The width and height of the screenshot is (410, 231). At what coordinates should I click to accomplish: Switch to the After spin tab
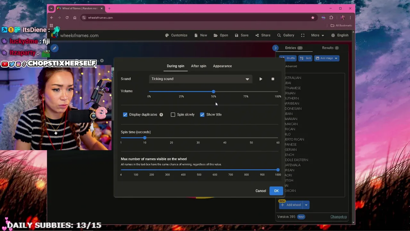[x=199, y=66]
